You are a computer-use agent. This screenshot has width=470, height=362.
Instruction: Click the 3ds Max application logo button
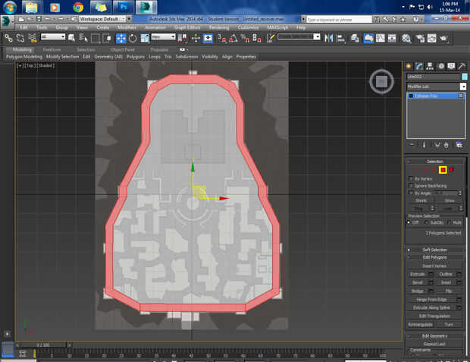7,19
